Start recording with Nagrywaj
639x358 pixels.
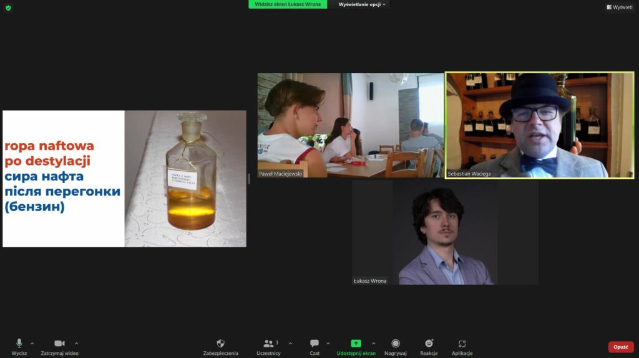point(396,344)
